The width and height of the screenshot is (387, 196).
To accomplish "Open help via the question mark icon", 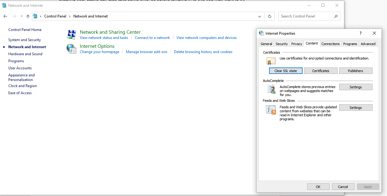I will click(x=360, y=33).
